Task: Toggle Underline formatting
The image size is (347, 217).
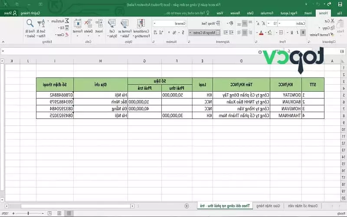Action: [x=291, y=33]
